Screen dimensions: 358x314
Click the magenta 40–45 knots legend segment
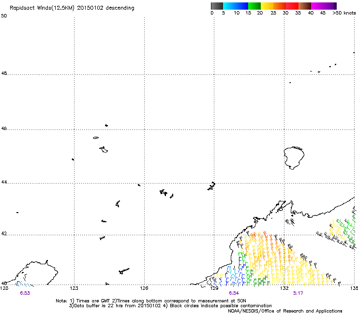tap(317, 6)
